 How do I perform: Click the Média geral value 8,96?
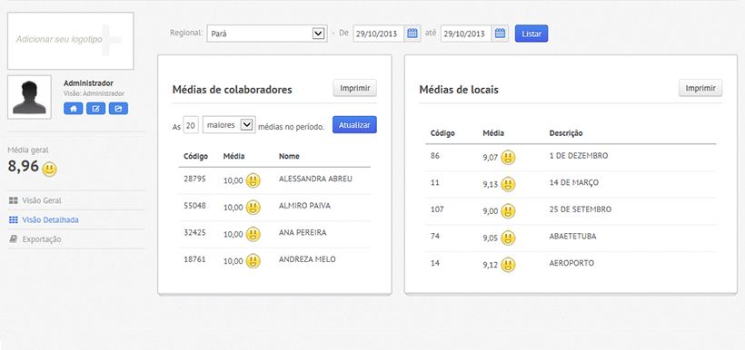(x=23, y=166)
